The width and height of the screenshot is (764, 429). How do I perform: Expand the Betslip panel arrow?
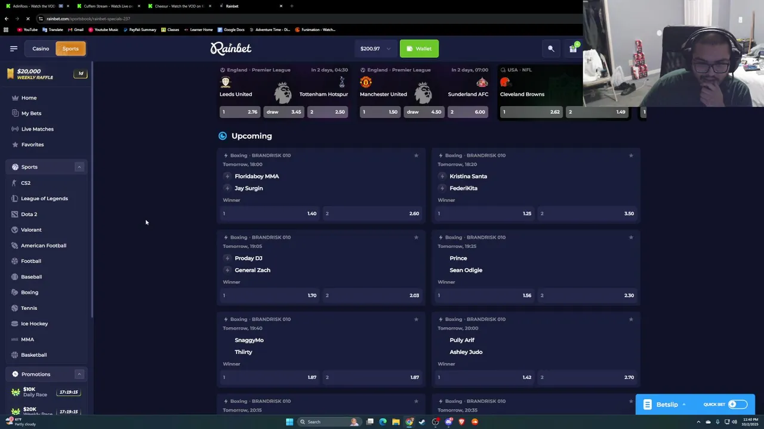tap(684, 405)
